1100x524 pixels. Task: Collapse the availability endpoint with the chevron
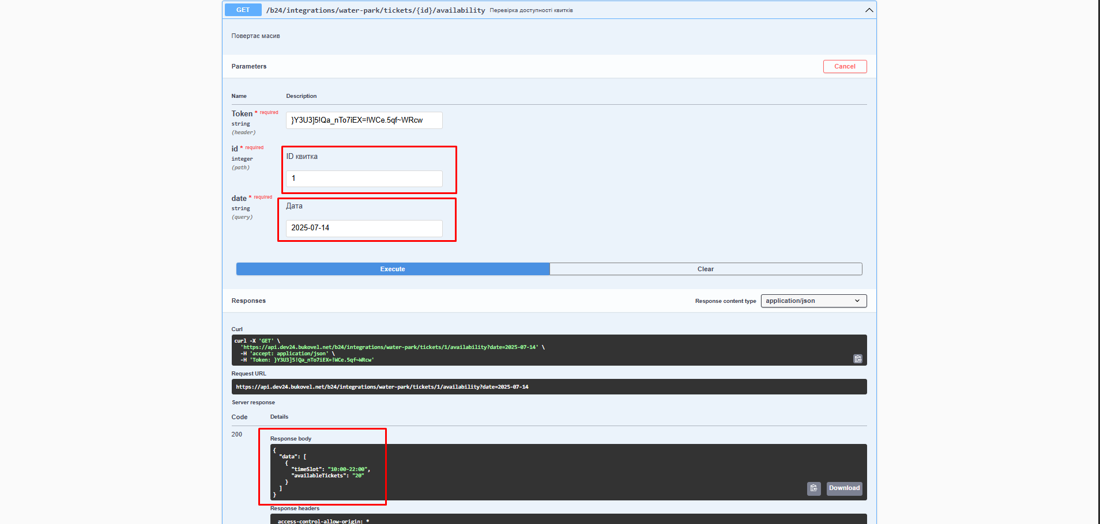pos(869,10)
